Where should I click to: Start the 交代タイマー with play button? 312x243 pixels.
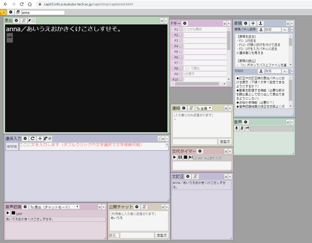(175, 157)
